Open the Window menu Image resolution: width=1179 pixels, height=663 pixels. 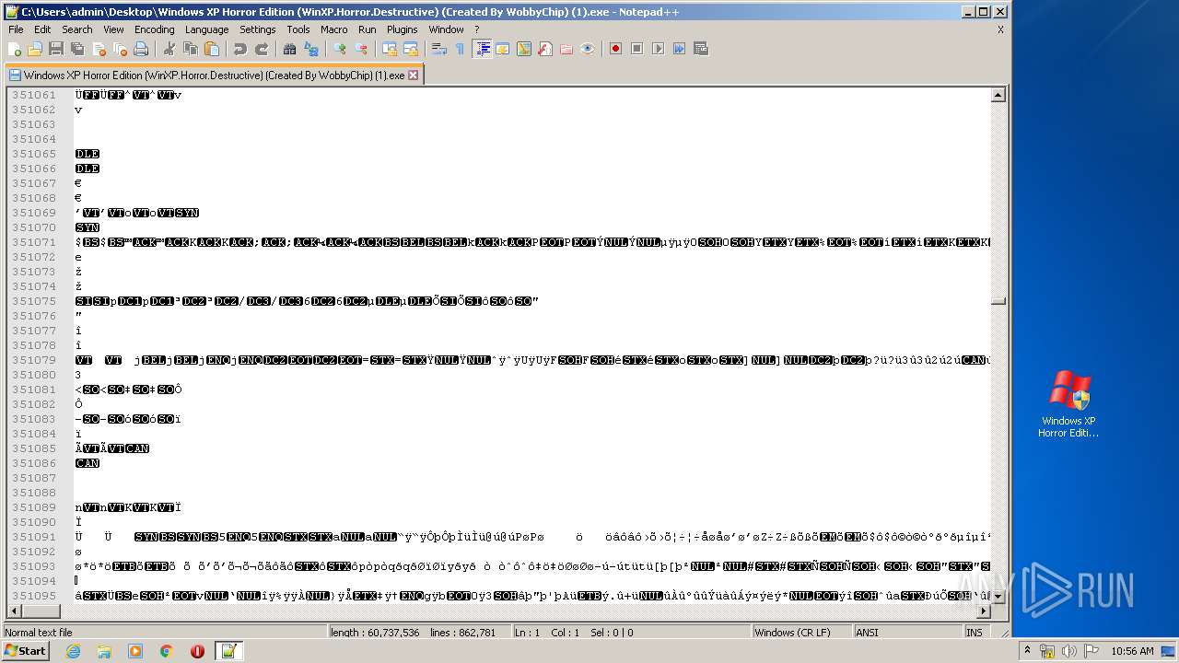(446, 29)
